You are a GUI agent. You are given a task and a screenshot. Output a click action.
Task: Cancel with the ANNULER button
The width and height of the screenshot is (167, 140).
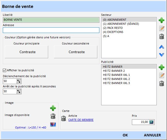tap(152, 135)
